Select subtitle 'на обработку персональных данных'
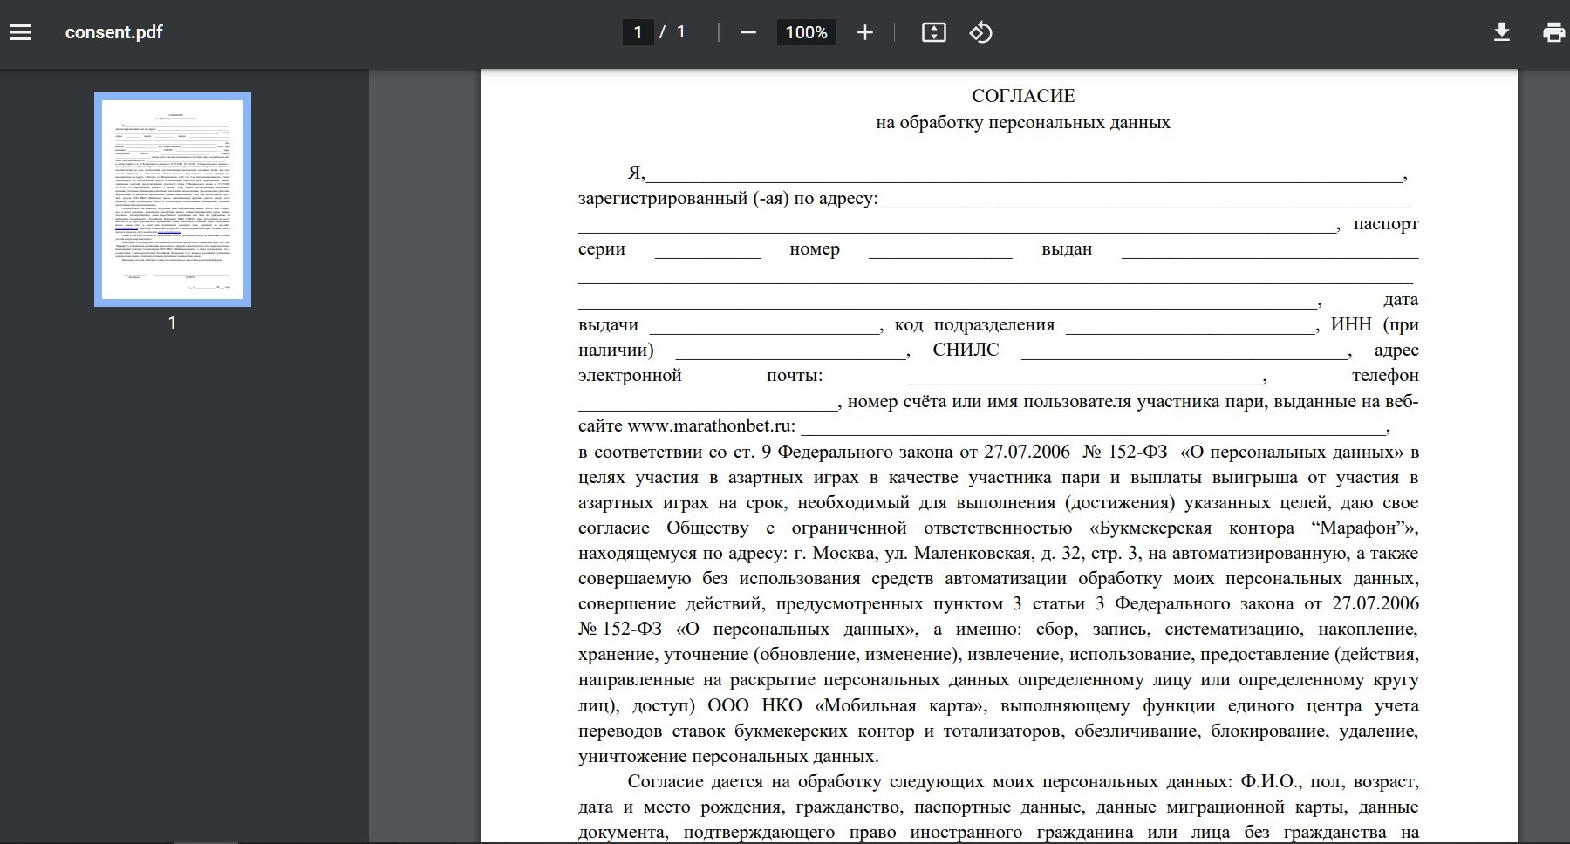Screen dimensions: 1570x844 click(1023, 122)
